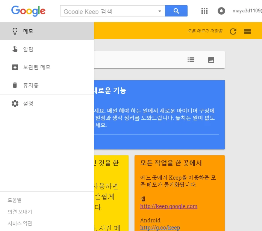Click the Google logo

(29, 11)
